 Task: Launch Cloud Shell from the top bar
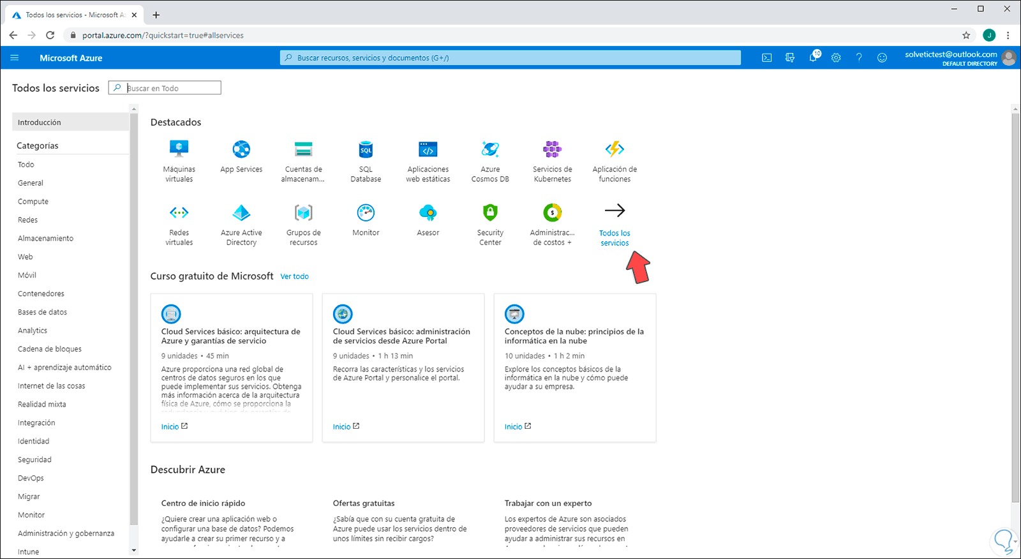click(x=767, y=58)
